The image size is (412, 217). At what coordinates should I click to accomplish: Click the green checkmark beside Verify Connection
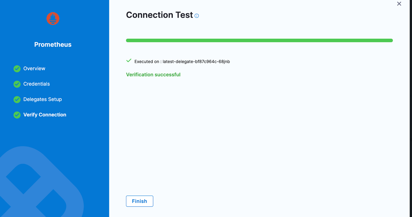[17, 115]
